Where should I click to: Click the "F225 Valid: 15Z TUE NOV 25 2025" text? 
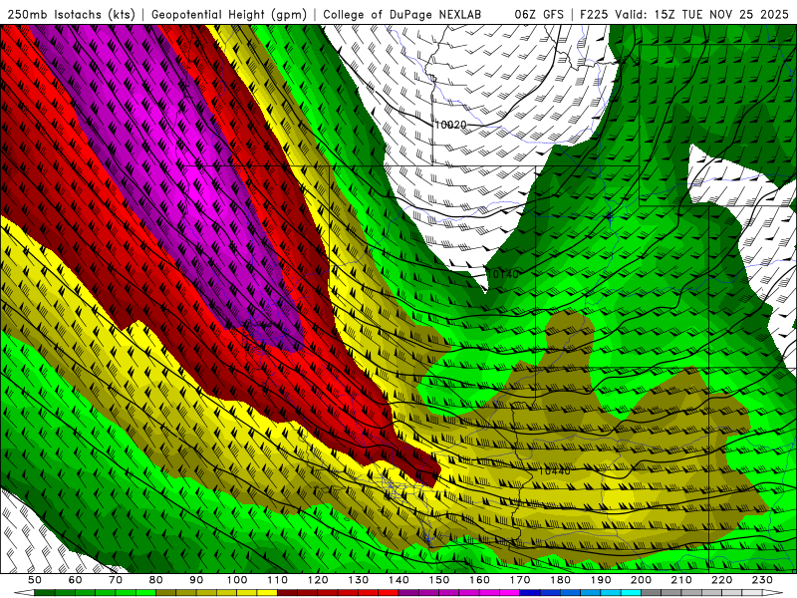[x=684, y=14]
